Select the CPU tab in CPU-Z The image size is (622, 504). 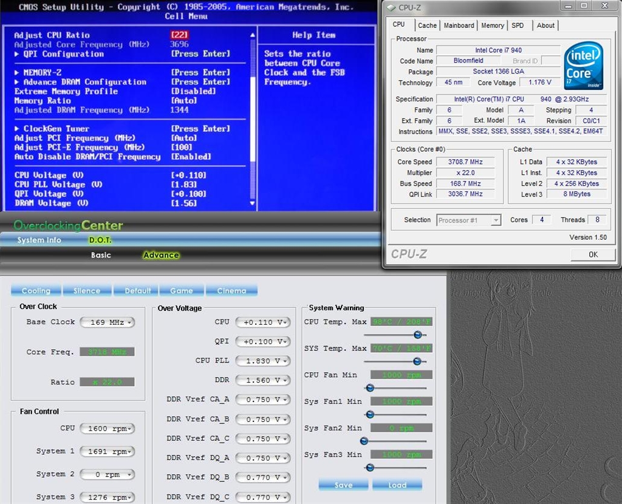coord(399,24)
